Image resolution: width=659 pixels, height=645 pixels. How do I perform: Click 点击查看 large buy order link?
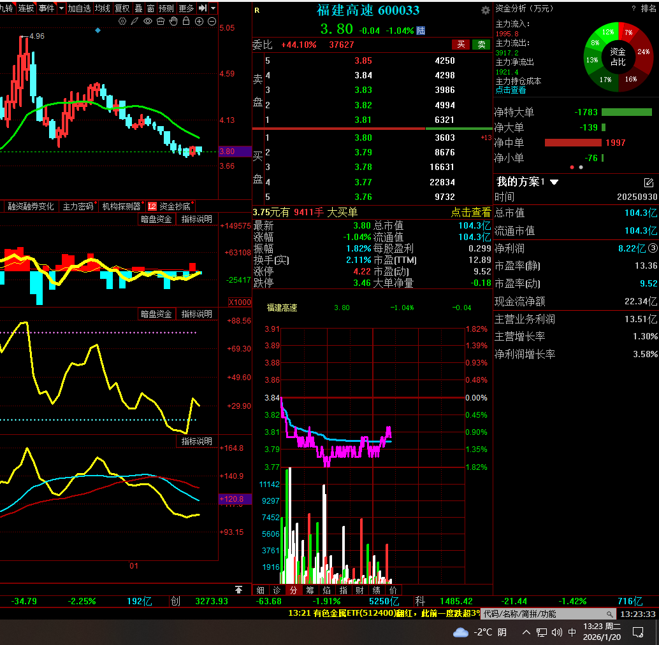pos(471,213)
